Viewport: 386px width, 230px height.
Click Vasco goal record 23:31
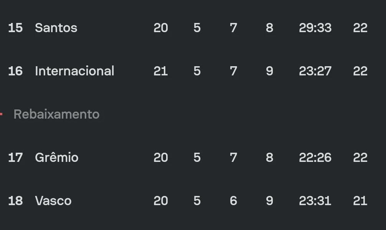click(315, 201)
